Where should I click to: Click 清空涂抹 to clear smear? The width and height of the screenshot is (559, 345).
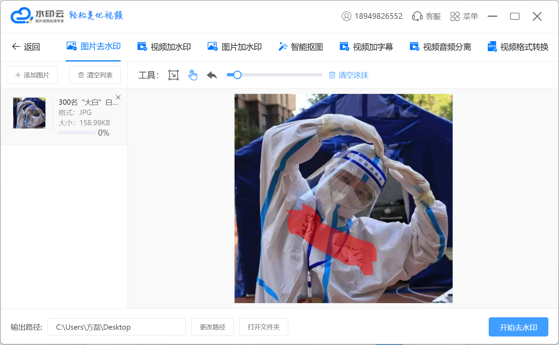[x=349, y=75]
